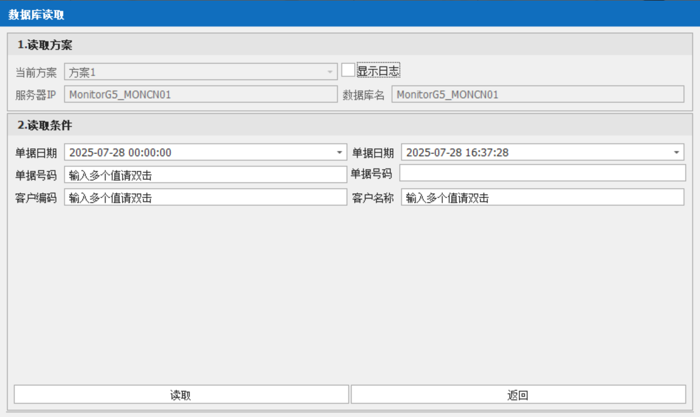Expand the 当前方案 dropdown arrow
Image resolution: width=700 pixels, height=417 pixels.
click(330, 72)
